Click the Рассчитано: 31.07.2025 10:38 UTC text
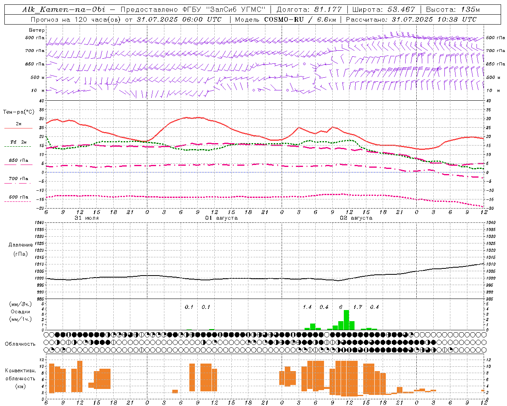This screenshot has width=507, height=406. [411, 19]
